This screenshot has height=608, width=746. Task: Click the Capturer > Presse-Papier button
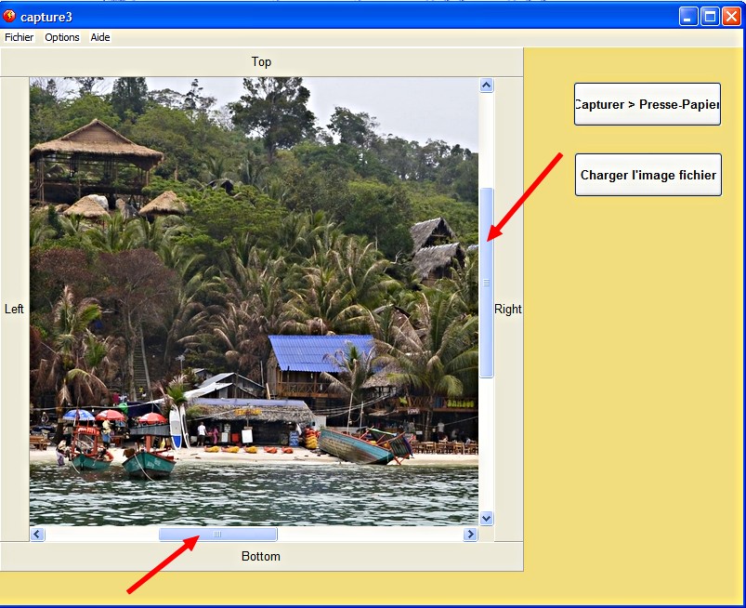648,104
